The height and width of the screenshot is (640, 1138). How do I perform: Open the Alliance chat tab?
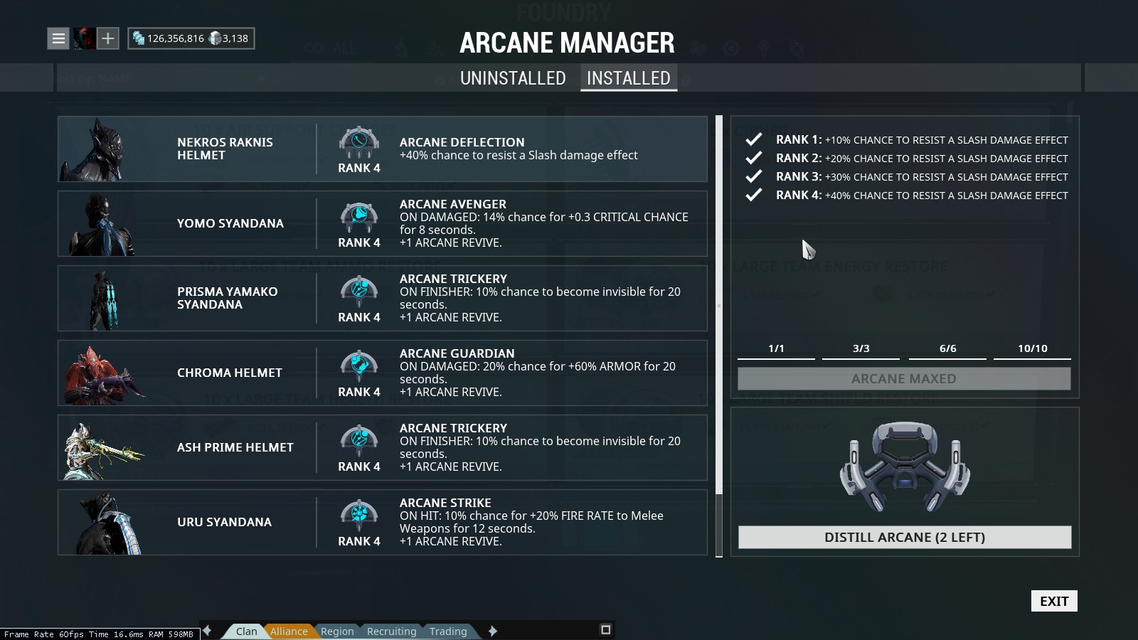point(289,631)
